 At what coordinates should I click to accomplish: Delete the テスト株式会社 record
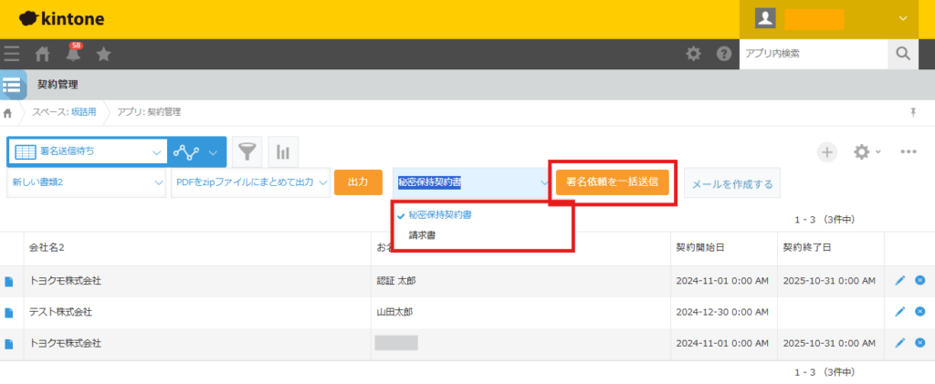(x=920, y=311)
